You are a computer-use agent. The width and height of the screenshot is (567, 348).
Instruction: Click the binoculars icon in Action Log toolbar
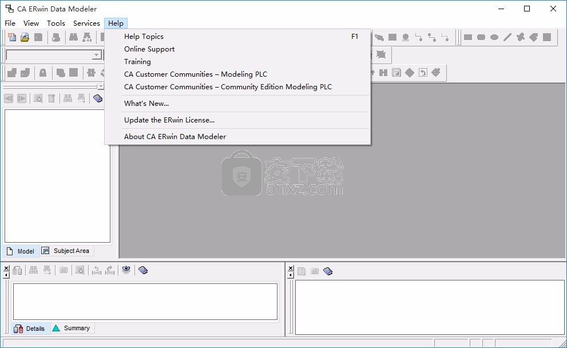click(x=33, y=270)
